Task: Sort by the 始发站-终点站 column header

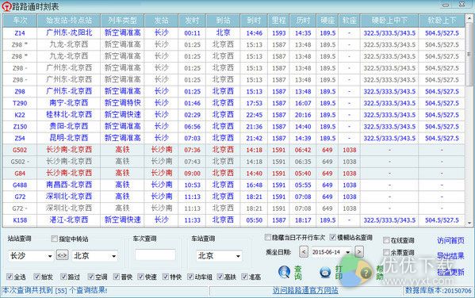Action: (69, 21)
